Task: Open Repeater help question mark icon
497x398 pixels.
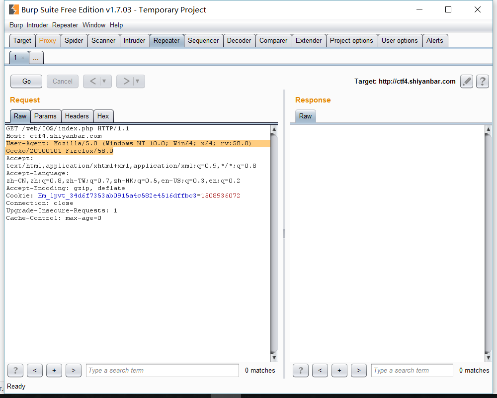Action: pos(482,82)
